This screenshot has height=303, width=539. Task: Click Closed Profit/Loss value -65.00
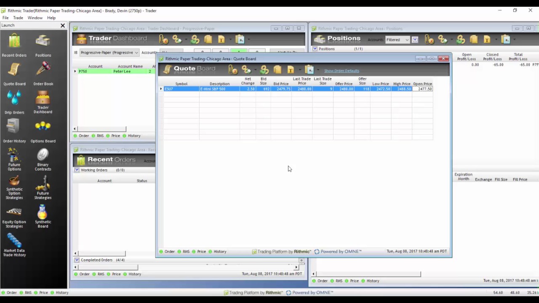point(498,65)
